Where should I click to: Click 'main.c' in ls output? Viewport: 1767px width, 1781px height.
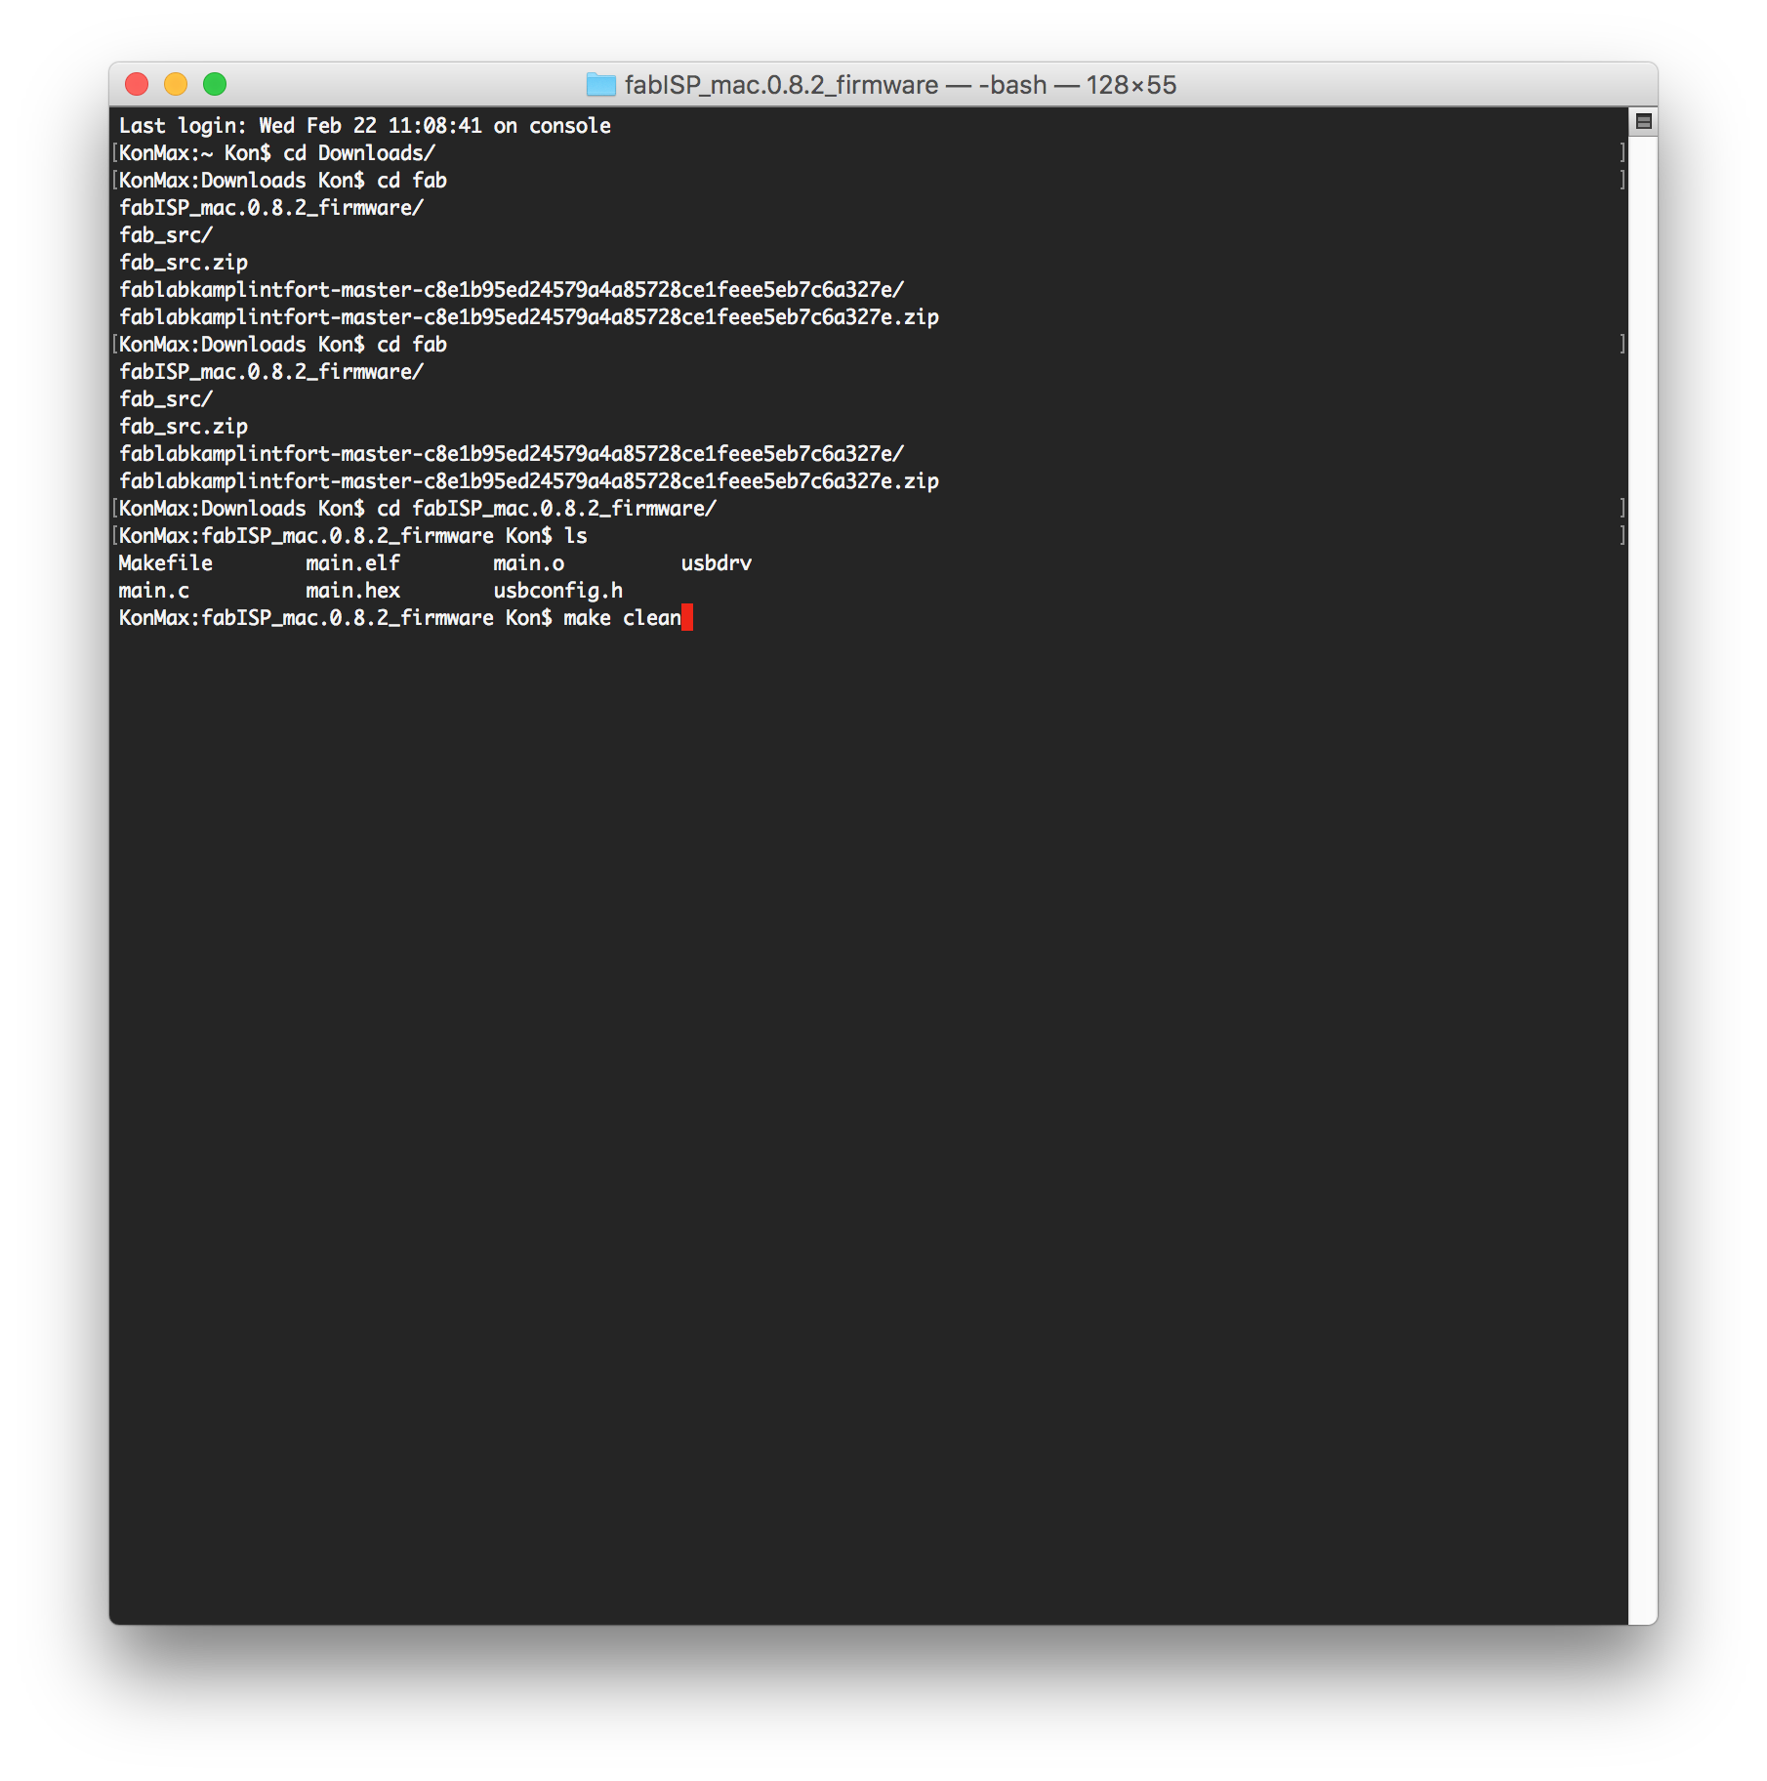coord(154,591)
